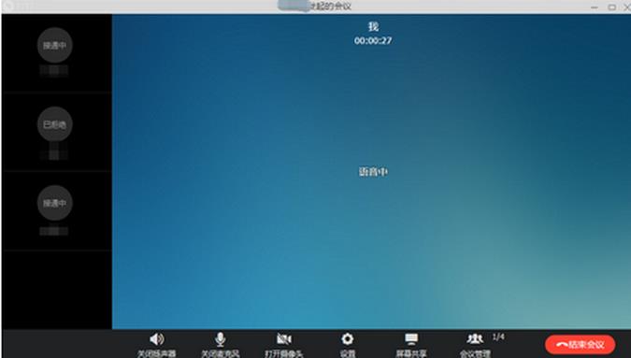This screenshot has height=358, width=631.
Task: Click the 1/4 participant count
Action: 498,337
